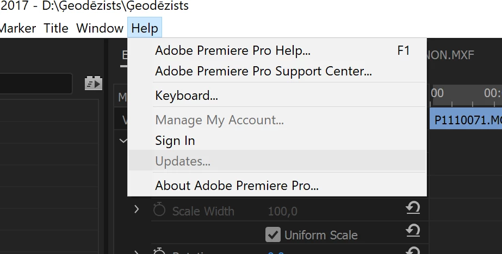Click the Updates... menu entry
Image resolution: width=502 pixels, height=254 pixels.
(183, 161)
